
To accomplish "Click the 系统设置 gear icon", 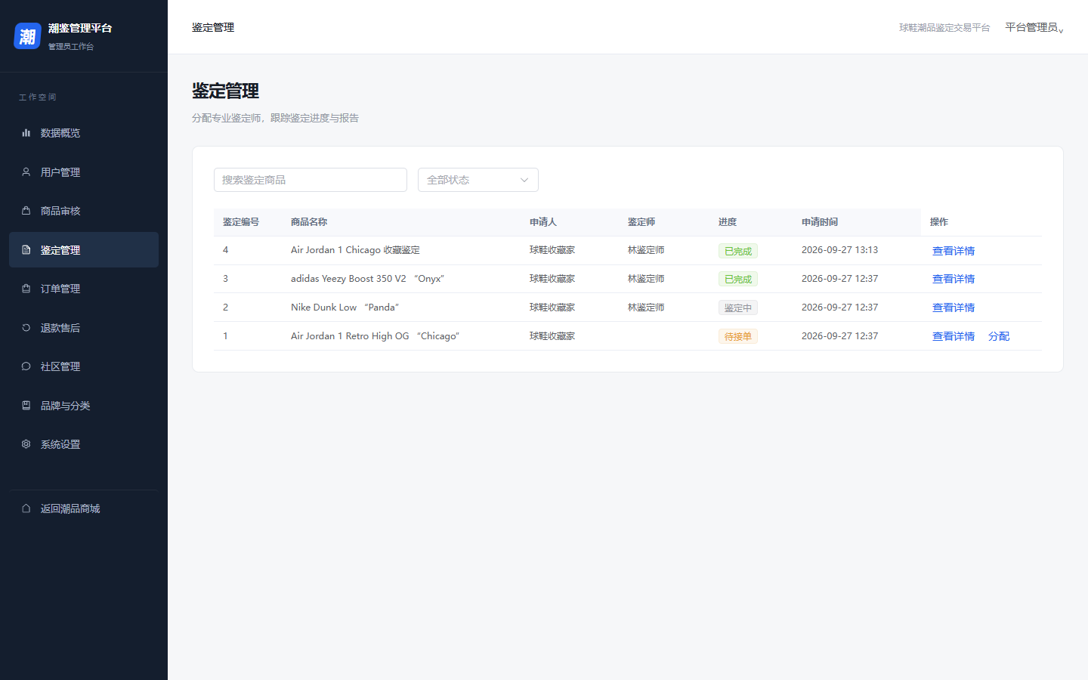I will (x=26, y=444).
